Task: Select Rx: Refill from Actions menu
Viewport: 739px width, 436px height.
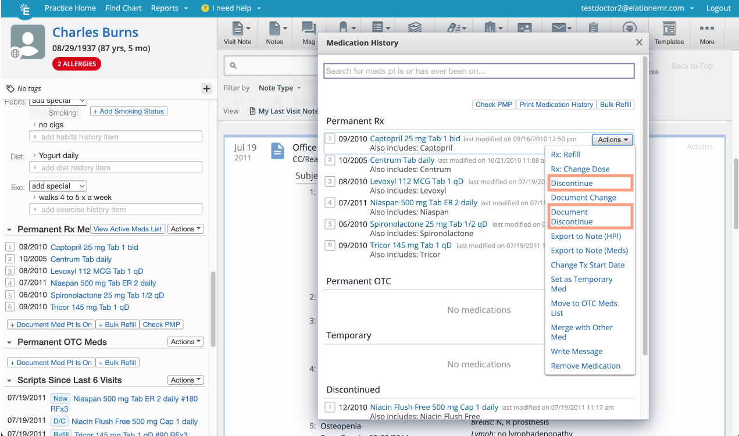Action: coord(566,155)
